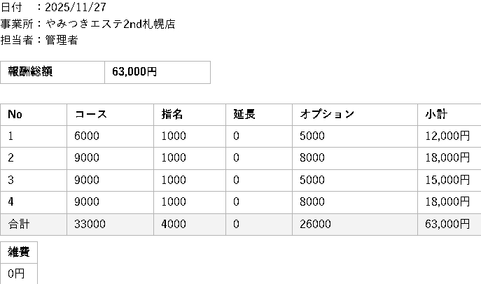Select the 雑費 header cell
The image size is (481, 284).
pyautogui.click(x=19, y=253)
